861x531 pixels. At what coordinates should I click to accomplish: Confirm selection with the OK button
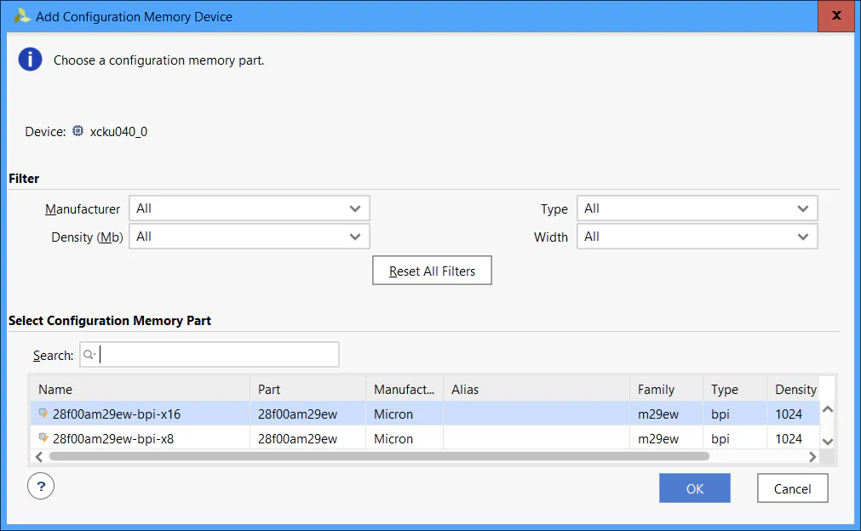(694, 488)
